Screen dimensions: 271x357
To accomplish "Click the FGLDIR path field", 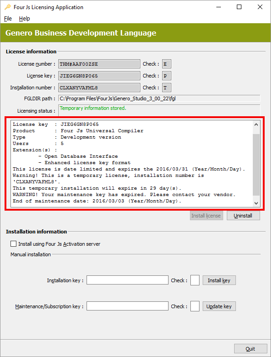I will pyautogui.click(x=159, y=98).
